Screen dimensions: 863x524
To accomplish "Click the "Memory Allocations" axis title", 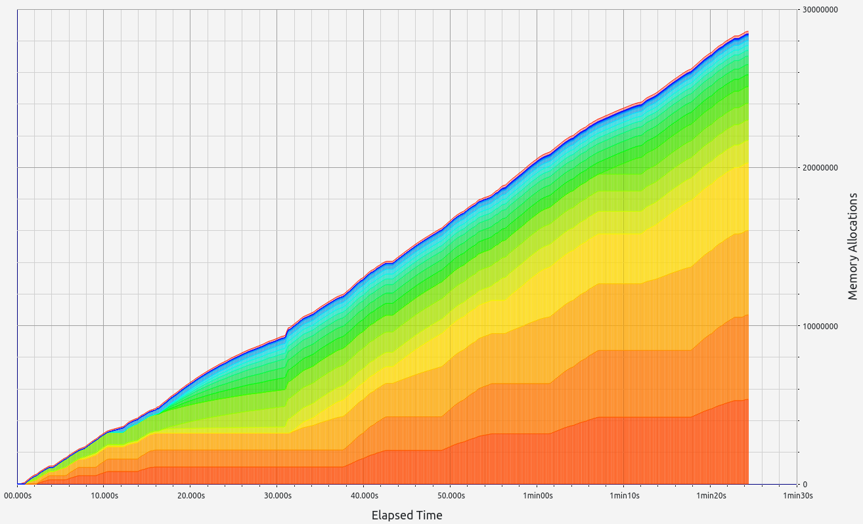I will click(x=852, y=246).
